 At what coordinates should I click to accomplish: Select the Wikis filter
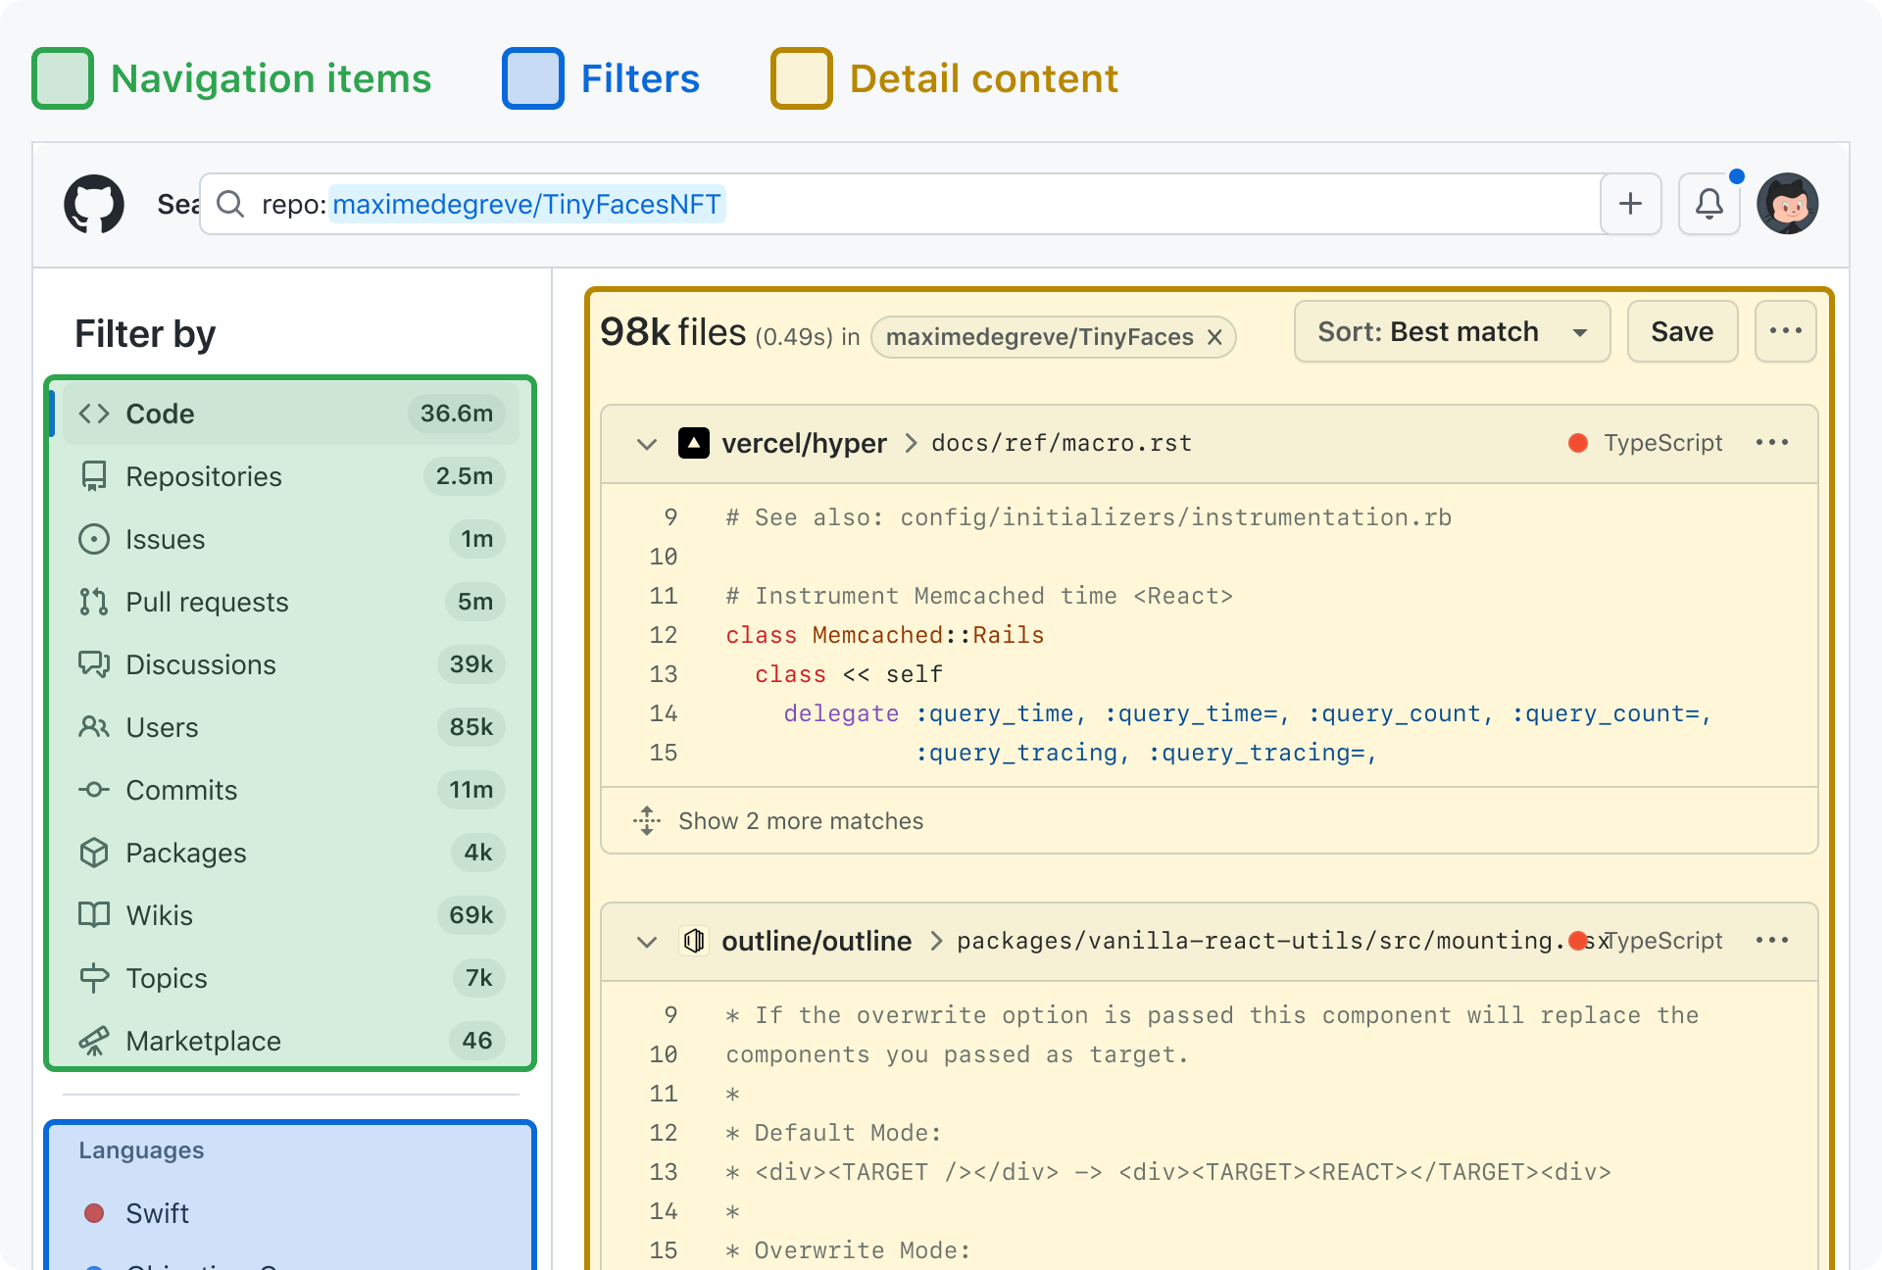290,915
